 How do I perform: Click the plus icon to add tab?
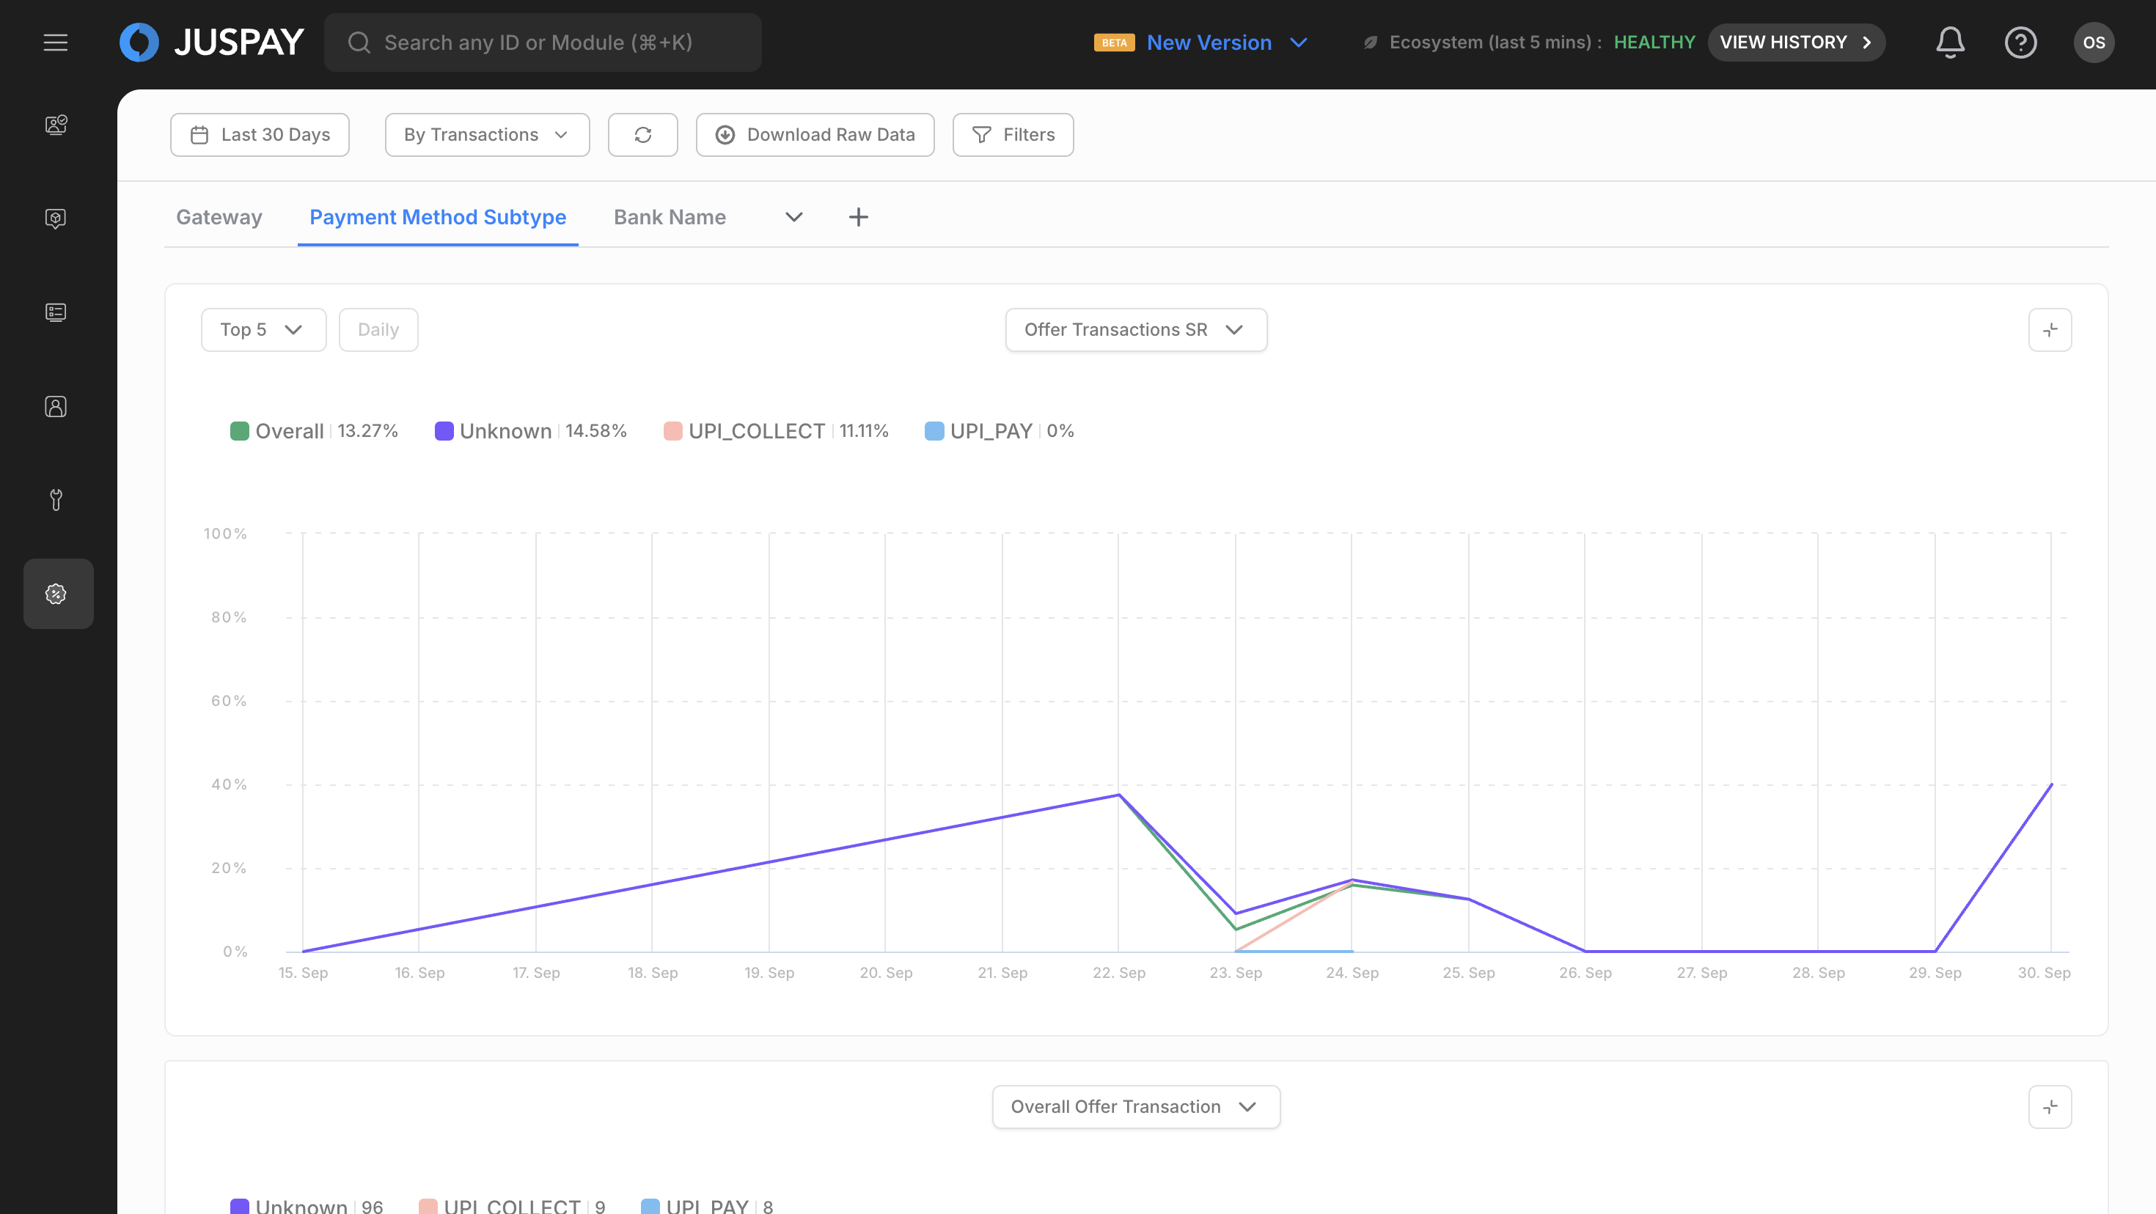tap(858, 218)
